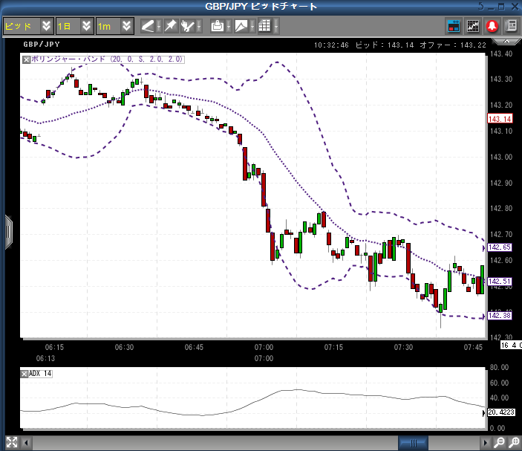Image resolution: width=522 pixels, height=451 pixels.
Task: Click the red alert bell icon
Action: [x=492, y=26]
